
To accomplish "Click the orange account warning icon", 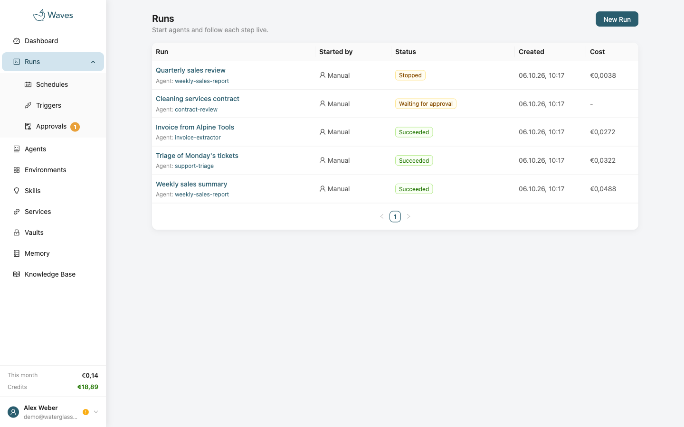I will [85, 412].
